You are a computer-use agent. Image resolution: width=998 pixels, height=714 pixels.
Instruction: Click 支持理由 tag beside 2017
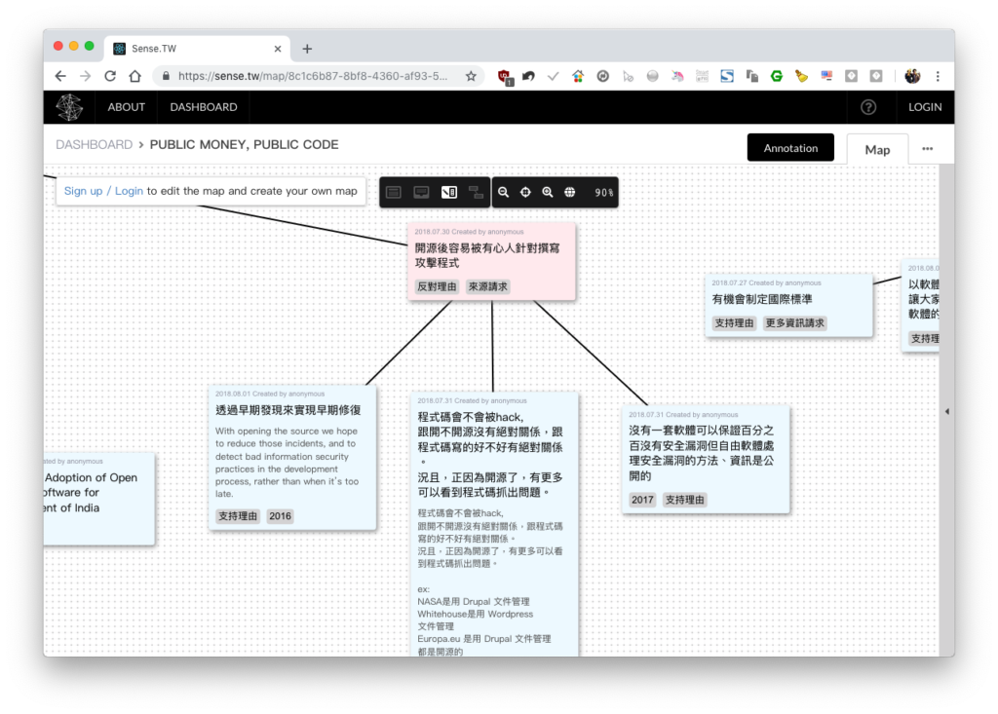[685, 500]
